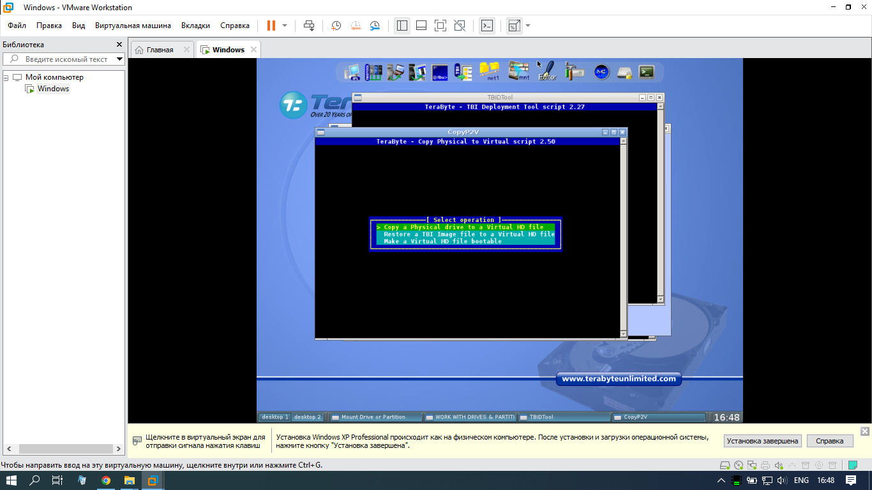This screenshot has height=490, width=872.
Task: Open the disk tools wrench icon in the dock
Action: pyautogui.click(x=575, y=72)
